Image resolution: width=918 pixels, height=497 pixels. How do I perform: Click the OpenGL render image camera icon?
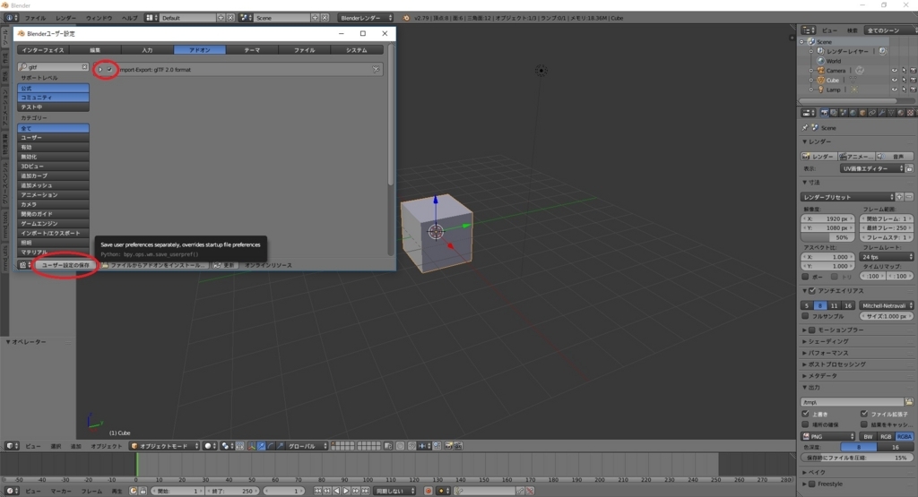coord(448,446)
